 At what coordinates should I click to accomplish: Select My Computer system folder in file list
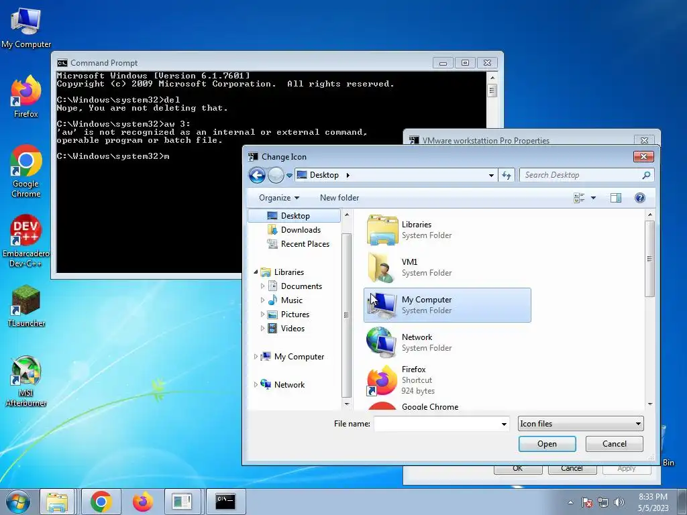coord(447,305)
